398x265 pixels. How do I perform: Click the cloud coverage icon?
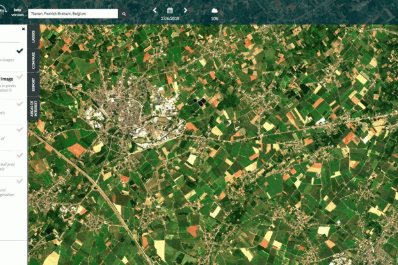click(214, 11)
